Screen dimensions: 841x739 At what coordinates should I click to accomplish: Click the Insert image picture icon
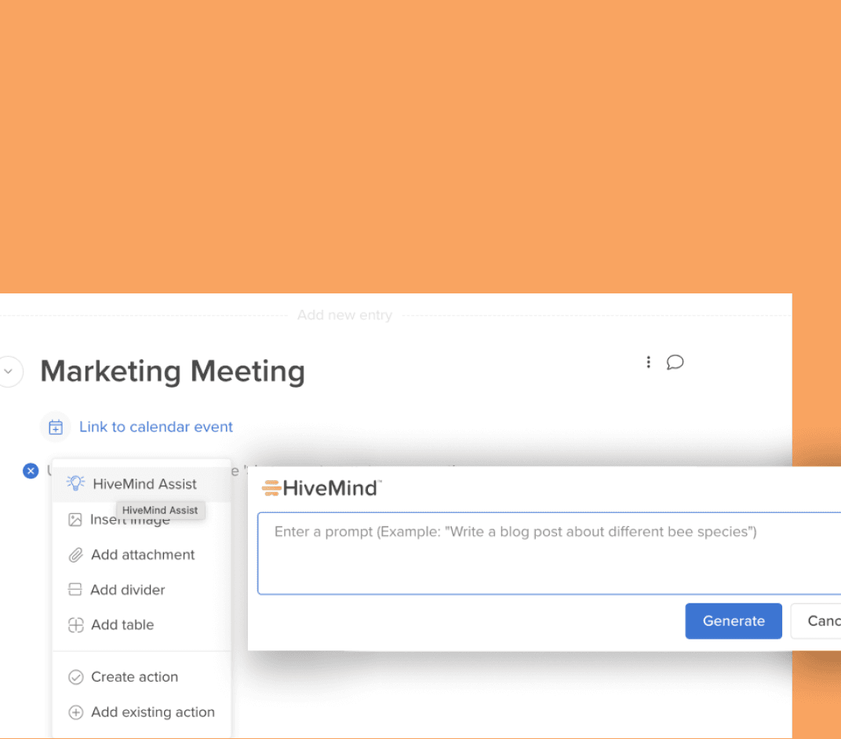click(75, 519)
